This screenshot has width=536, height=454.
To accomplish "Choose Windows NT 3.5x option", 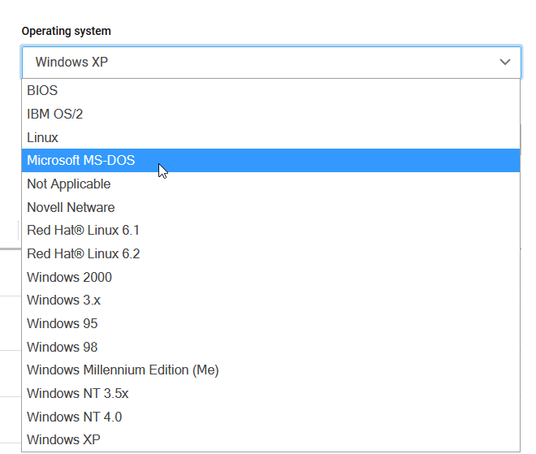I will (x=270, y=393).
